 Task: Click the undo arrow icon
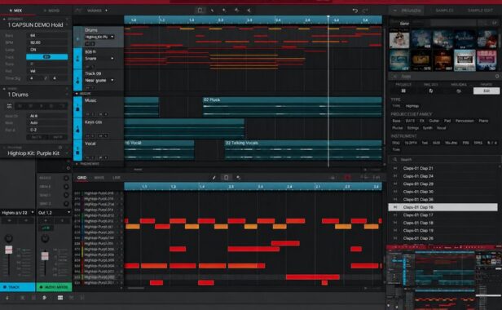[354, 11]
